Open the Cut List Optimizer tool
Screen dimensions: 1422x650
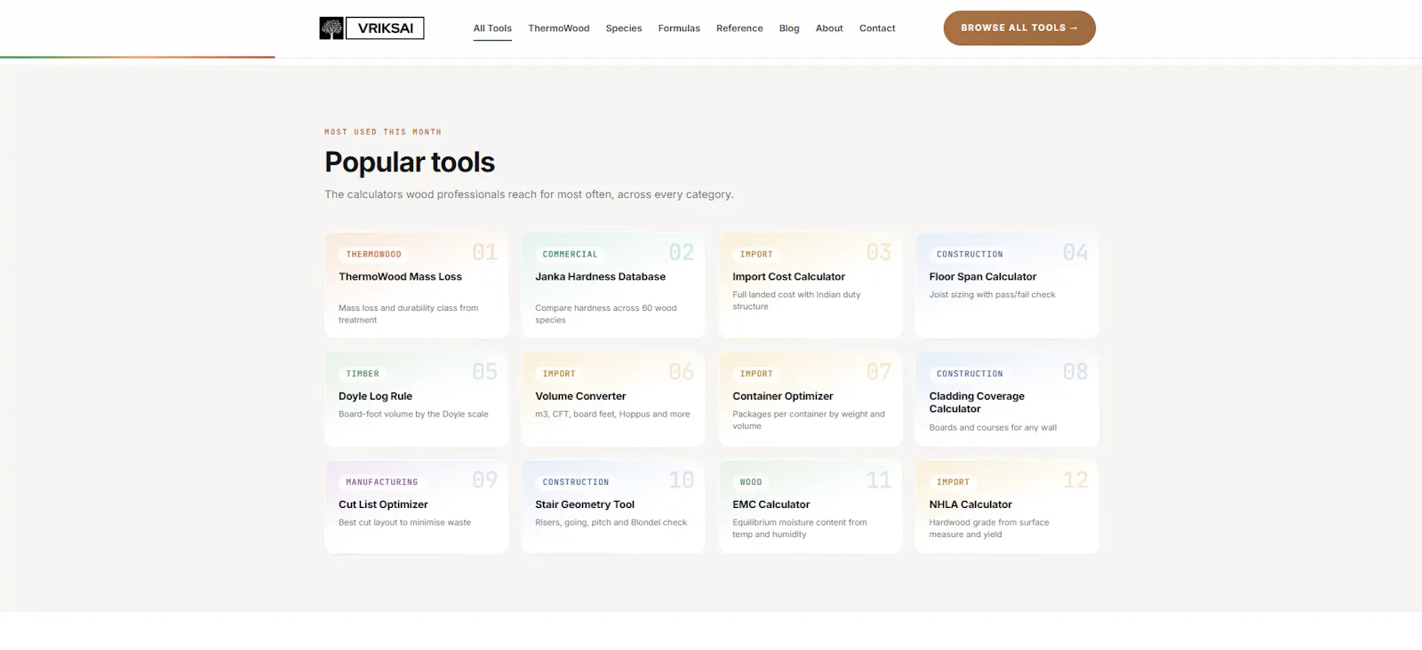tap(417, 507)
